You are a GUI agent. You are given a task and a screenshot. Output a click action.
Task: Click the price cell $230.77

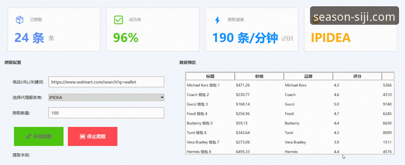pyautogui.click(x=243, y=95)
